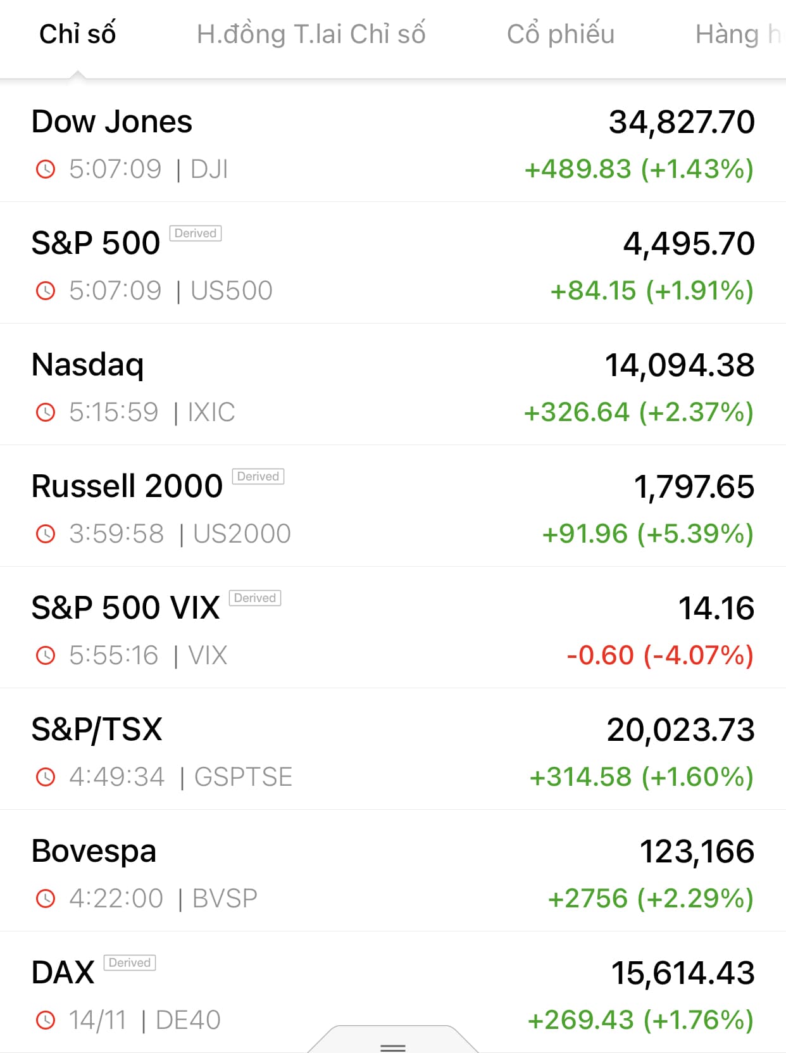Viewport: 786px width, 1053px height.
Task: Open the H.đồng T.lai Chỉ số tab
Action: pos(311,34)
